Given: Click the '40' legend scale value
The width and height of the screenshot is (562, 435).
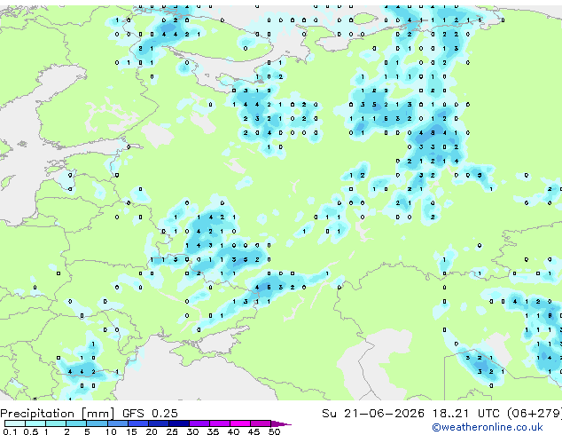Looking at the screenshot, I should (233, 431).
